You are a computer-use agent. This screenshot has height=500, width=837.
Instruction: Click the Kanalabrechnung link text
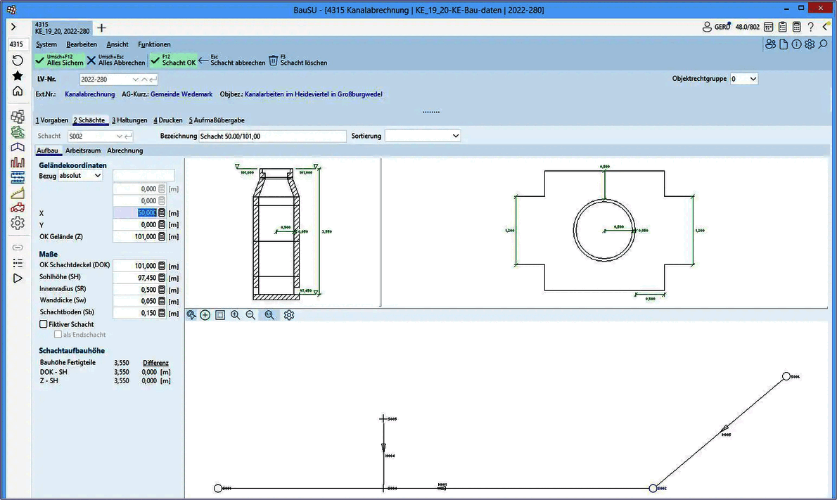(x=90, y=94)
